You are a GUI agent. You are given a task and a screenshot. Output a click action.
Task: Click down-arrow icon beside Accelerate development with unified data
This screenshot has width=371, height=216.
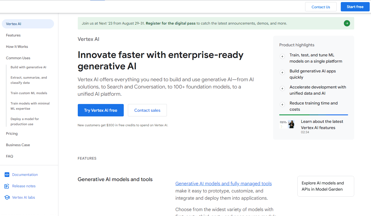[x=282, y=88]
